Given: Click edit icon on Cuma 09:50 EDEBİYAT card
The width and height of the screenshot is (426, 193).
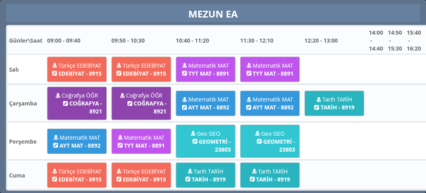Looking at the screenshot, I should click(119, 179).
